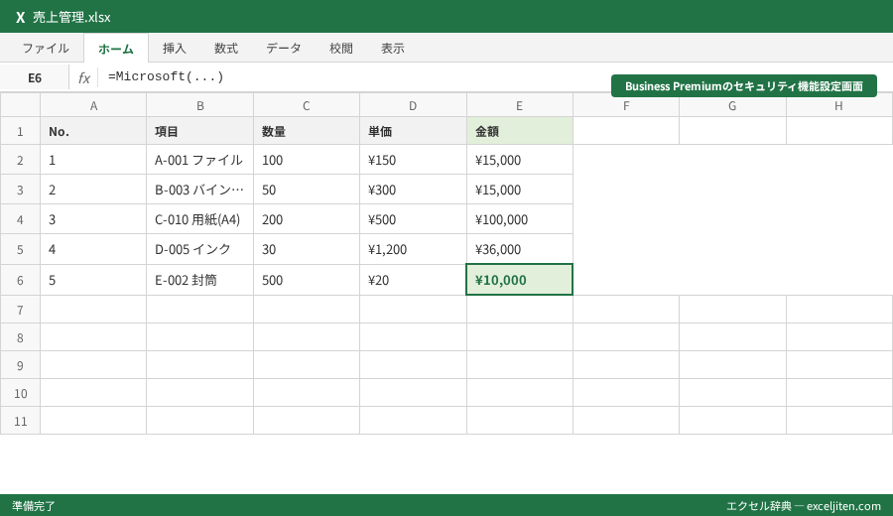893x516 pixels.
Task: Select column A header
Action: pyautogui.click(x=93, y=105)
